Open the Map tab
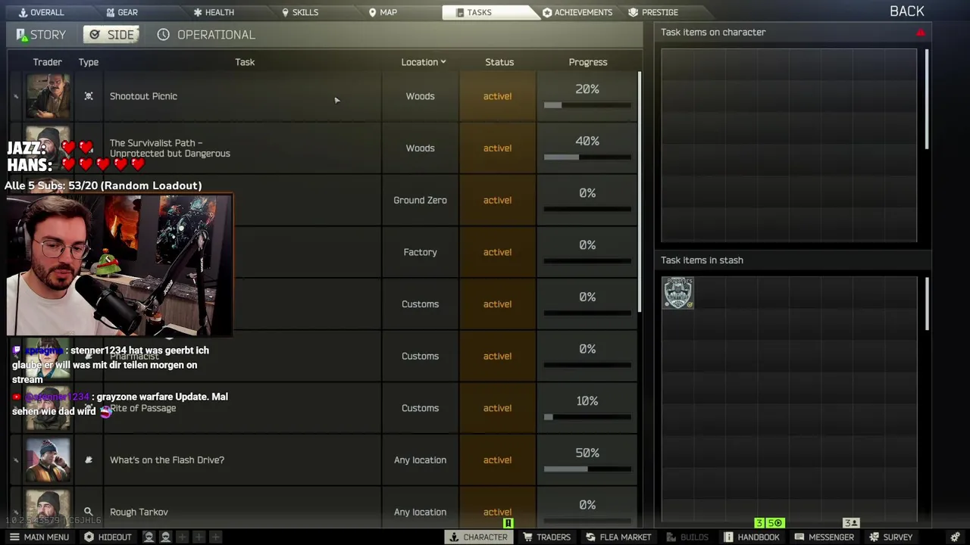The height and width of the screenshot is (545, 970). [x=383, y=12]
